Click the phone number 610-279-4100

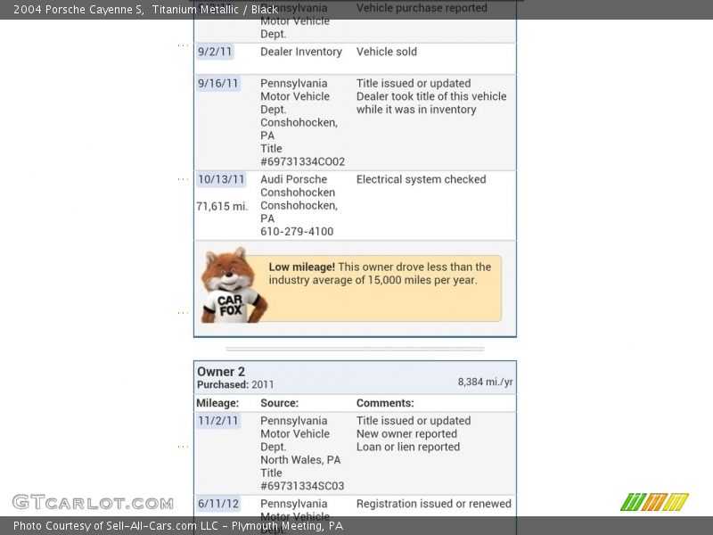297,232
